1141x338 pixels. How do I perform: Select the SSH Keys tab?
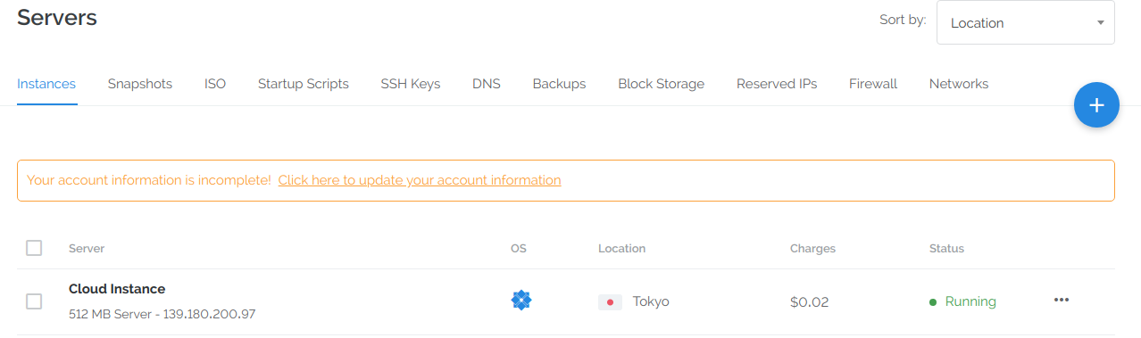tap(411, 84)
